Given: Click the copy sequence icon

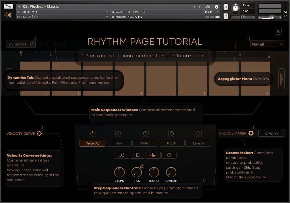Looking at the screenshot, I should (137, 155).
